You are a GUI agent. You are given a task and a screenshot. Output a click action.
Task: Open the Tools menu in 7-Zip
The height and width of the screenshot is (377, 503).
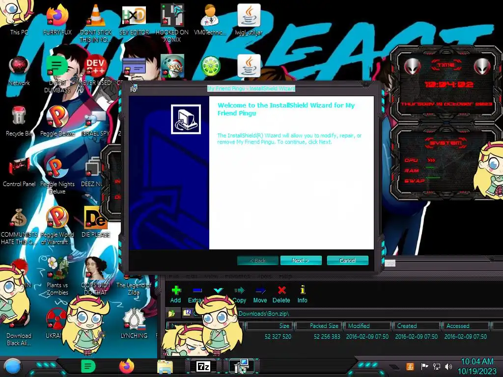pyautogui.click(x=265, y=276)
